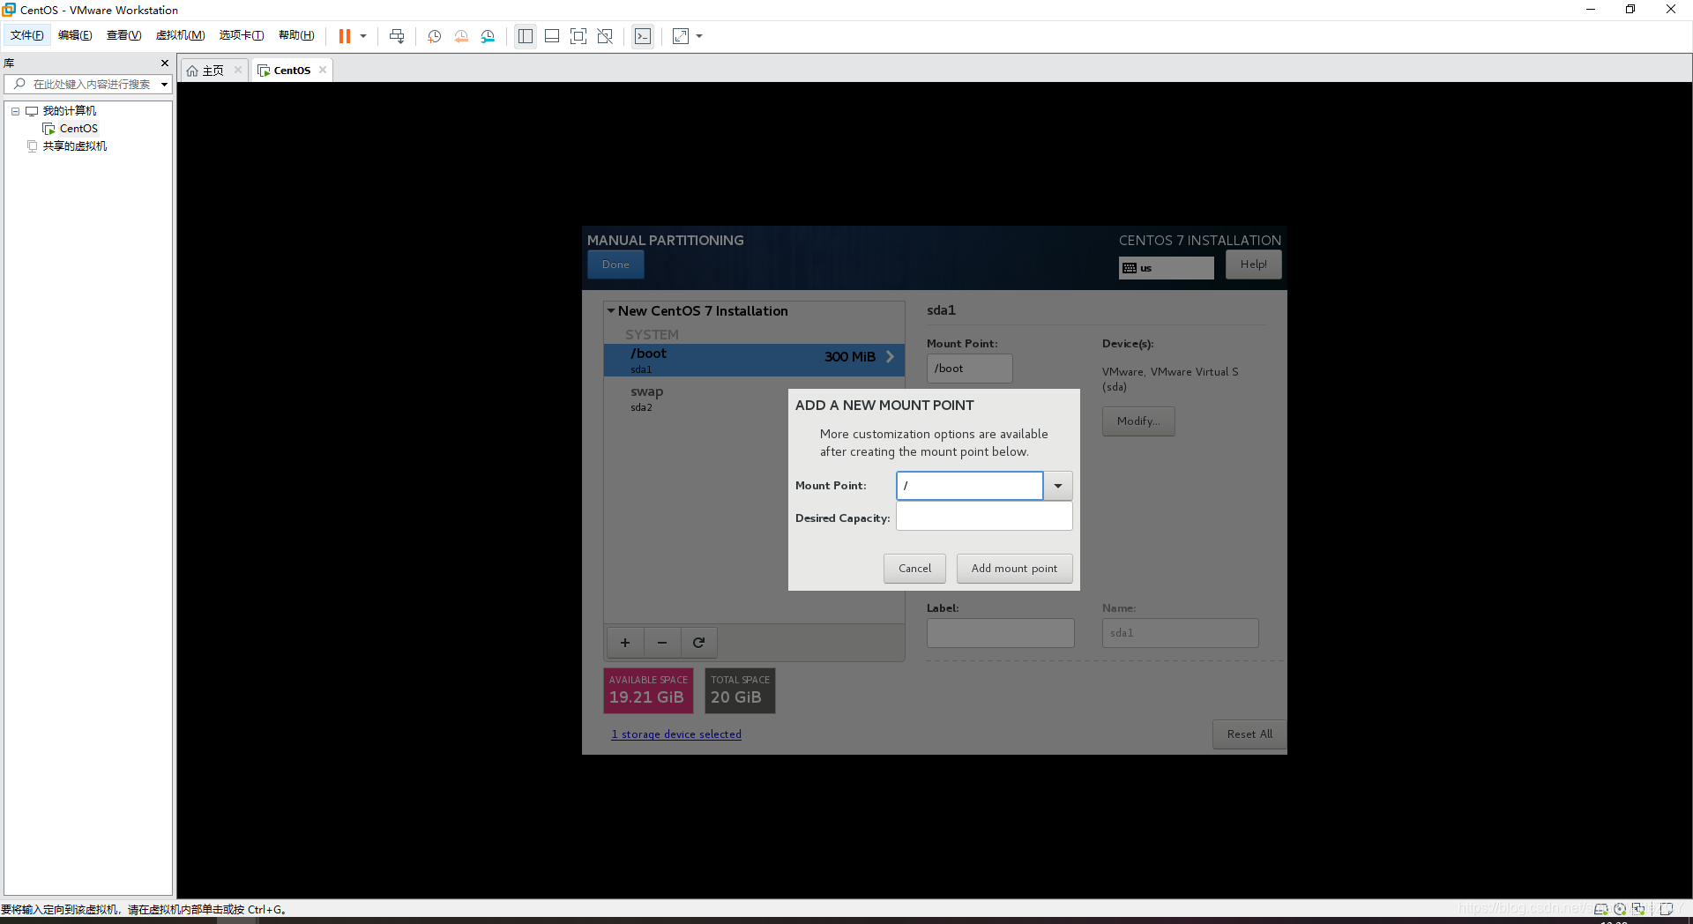The height and width of the screenshot is (924, 1693).
Task: Select the /boot partition row
Action: pos(754,360)
